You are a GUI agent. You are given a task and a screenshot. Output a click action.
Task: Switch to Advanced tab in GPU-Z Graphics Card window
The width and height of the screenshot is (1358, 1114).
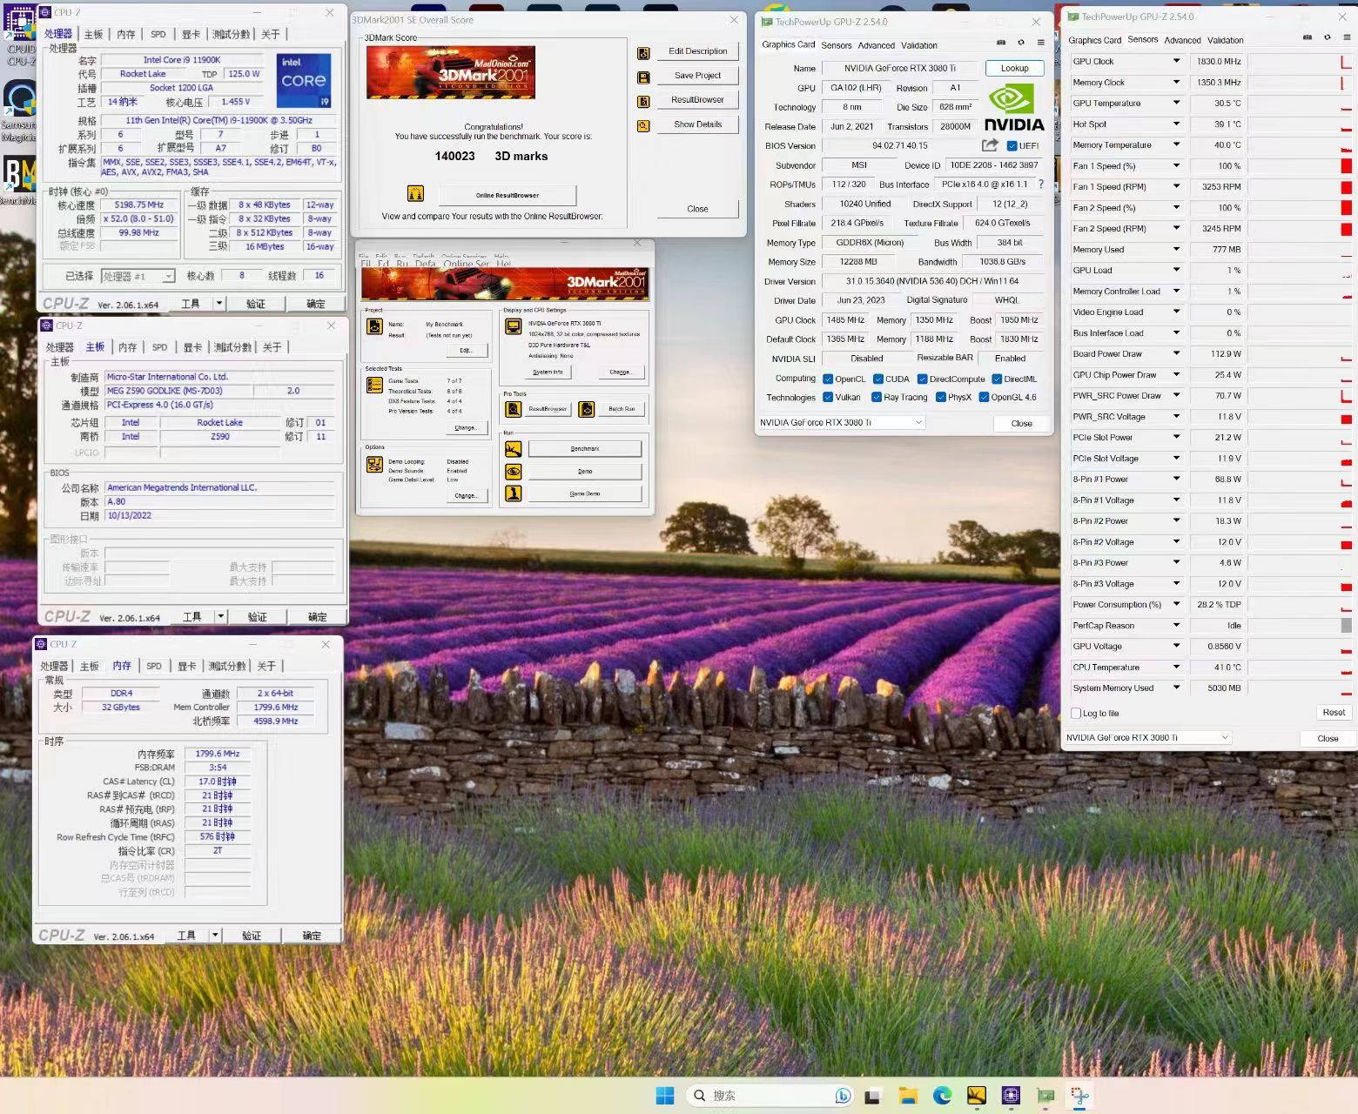click(876, 45)
